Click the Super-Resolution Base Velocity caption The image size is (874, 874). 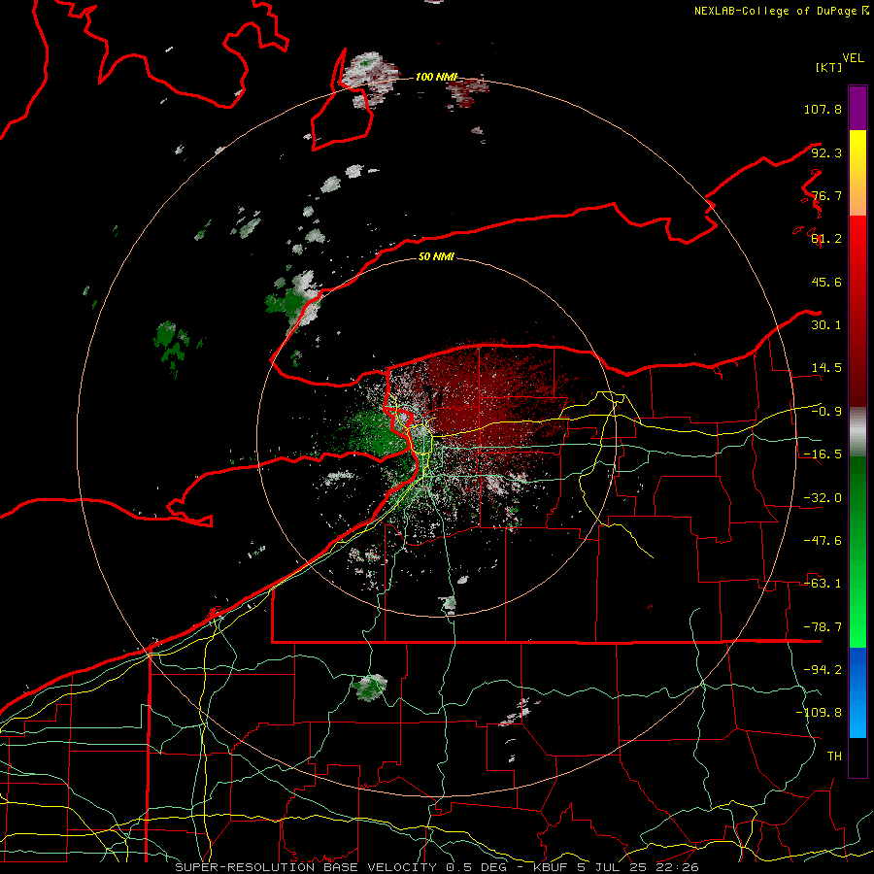point(436,867)
